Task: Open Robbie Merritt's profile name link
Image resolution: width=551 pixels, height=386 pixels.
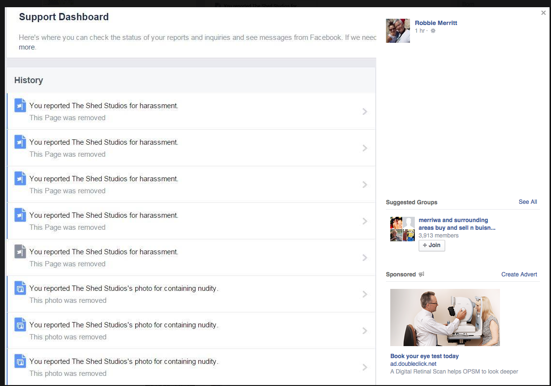Action: [436, 23]
